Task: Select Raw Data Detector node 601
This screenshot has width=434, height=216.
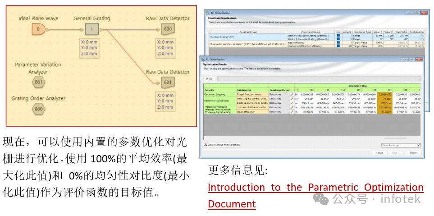Action: tap(168, 82)
